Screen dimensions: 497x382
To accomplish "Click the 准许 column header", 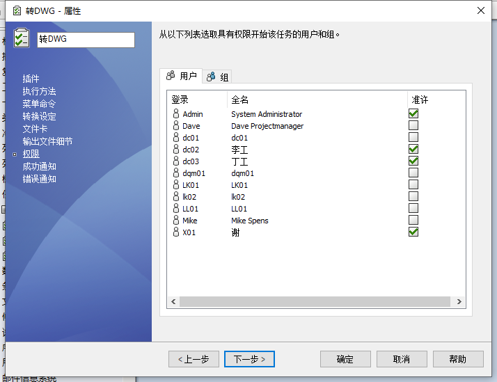I will [436, 100].
